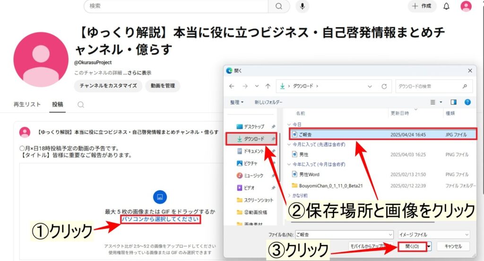This screenshot has height=261, width=484.
Task: Select the ご報告 JPG file
Action: point(383,135)
